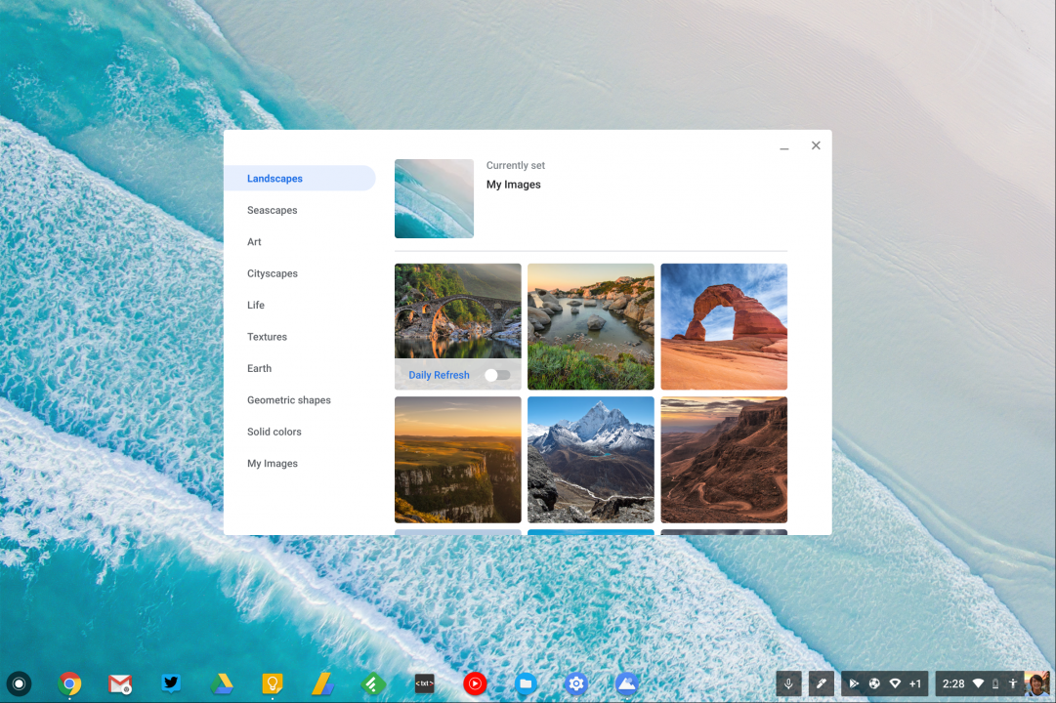Open stylus tools in the status tray
The image size is (1056, 703).
tap(822, 683)
